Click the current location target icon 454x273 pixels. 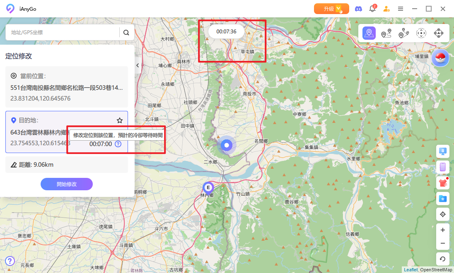(14, 76)
